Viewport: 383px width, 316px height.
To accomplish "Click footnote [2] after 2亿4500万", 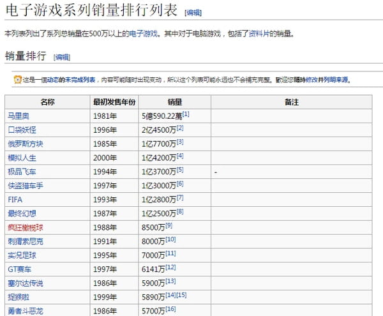I will pyautogui.click(x=180, y=128).
